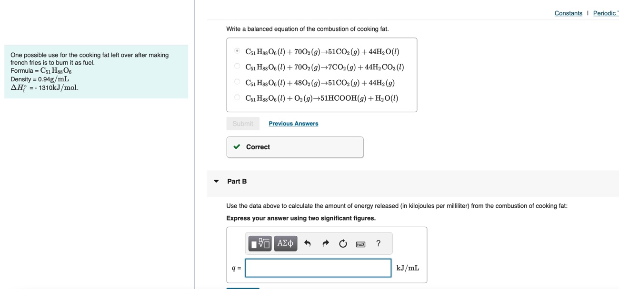Select the 7CO2 + 44H2CO3 answer option
The image size is (619, 289).
tap(237, 67)
